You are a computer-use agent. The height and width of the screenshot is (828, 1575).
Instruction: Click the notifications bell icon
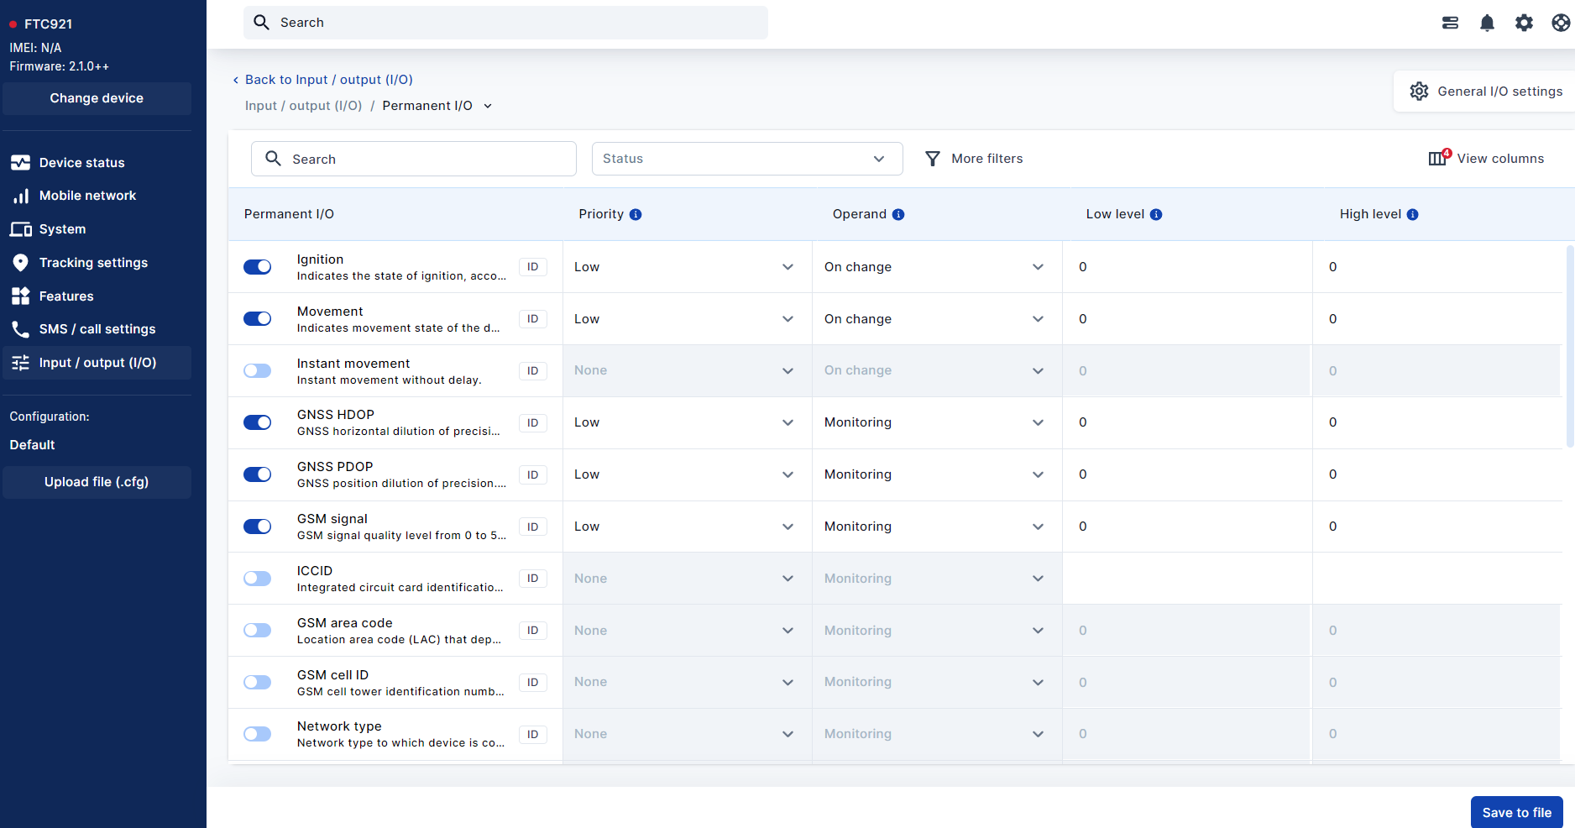click(1487, 23)
